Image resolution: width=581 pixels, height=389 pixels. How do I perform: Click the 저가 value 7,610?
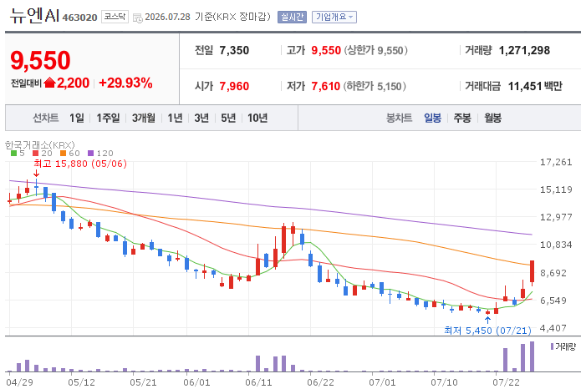tap(326, 86)
